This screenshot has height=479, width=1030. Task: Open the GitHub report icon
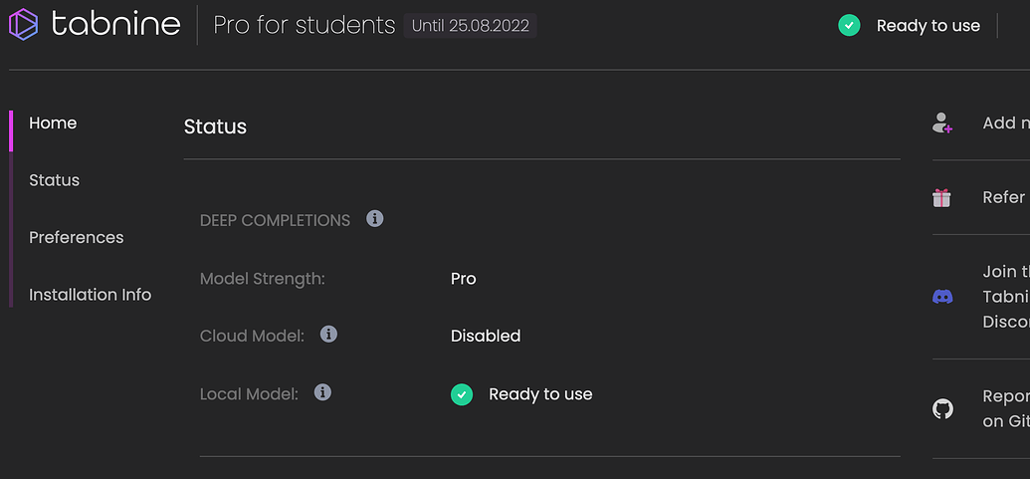tap(942, 408)
